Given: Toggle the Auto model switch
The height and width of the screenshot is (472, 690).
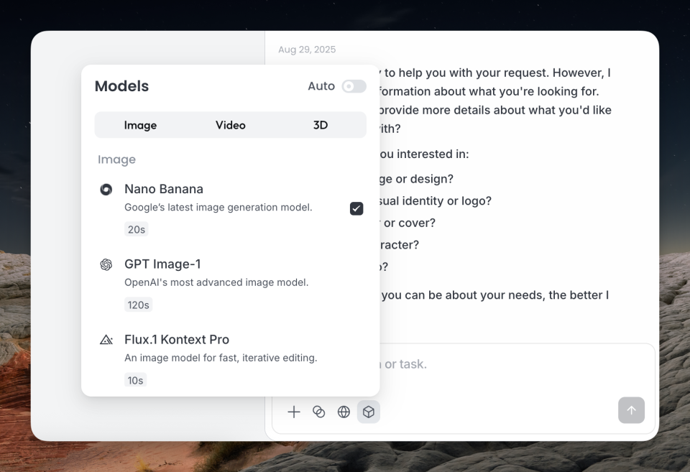Looking at the screenshot, I should click(x=354, y=86).
